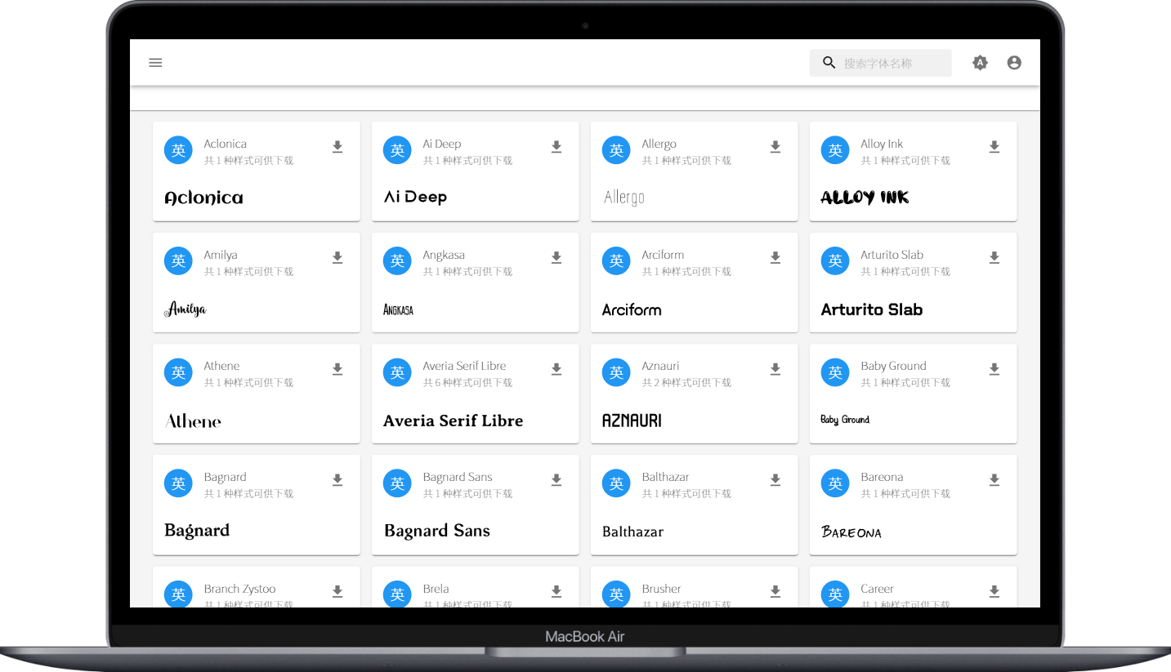Open the Baby Ground preview sample

845,420
